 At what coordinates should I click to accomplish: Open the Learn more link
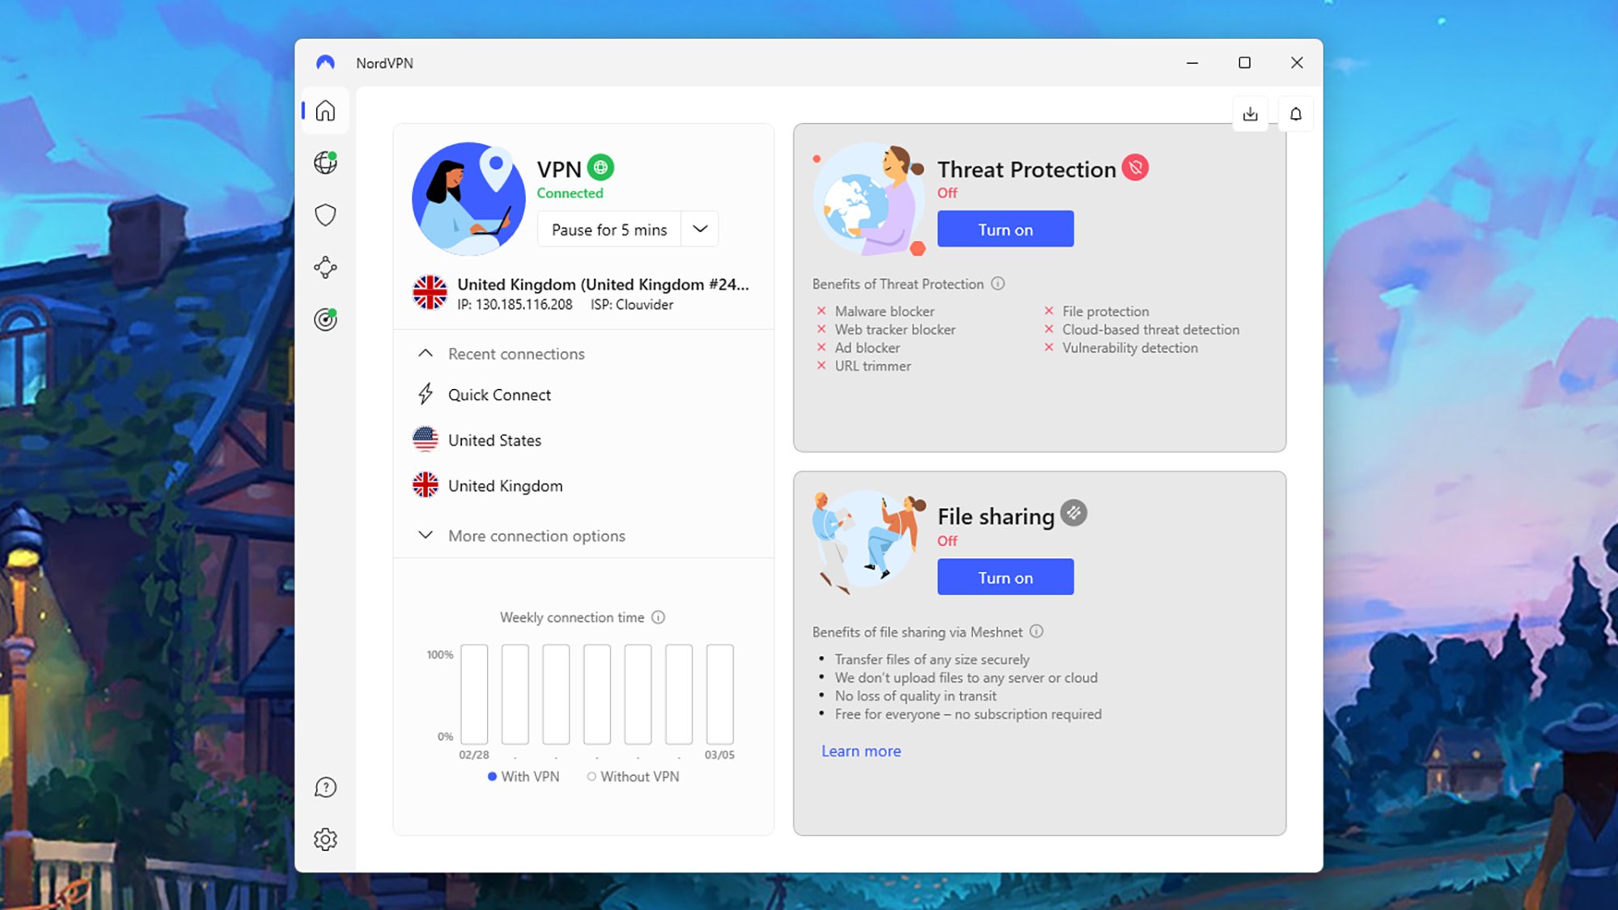[x=861, y=751]
